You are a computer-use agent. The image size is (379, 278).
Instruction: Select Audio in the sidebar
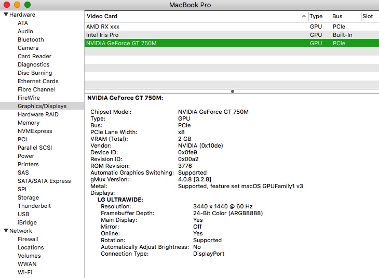pyautogui.click(x=25, y=31)
